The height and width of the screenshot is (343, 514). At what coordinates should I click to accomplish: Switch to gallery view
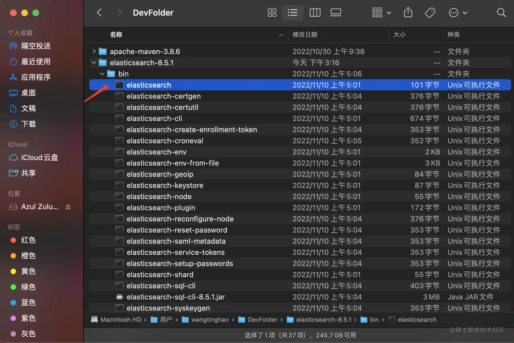[x=336, y=13]
